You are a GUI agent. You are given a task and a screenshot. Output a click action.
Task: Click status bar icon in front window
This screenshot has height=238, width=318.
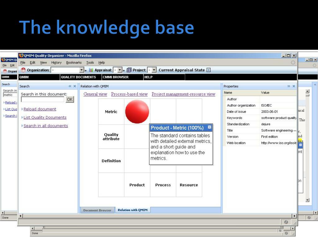pos(286,222)
